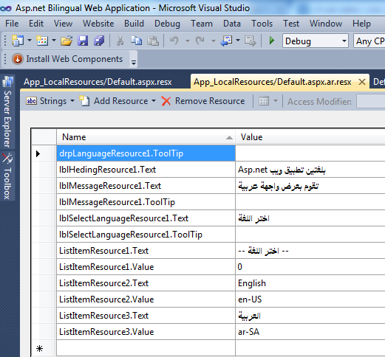Click the Copy icon in toolbar
This screenshot has height=357, width=385.
point(136,41)
